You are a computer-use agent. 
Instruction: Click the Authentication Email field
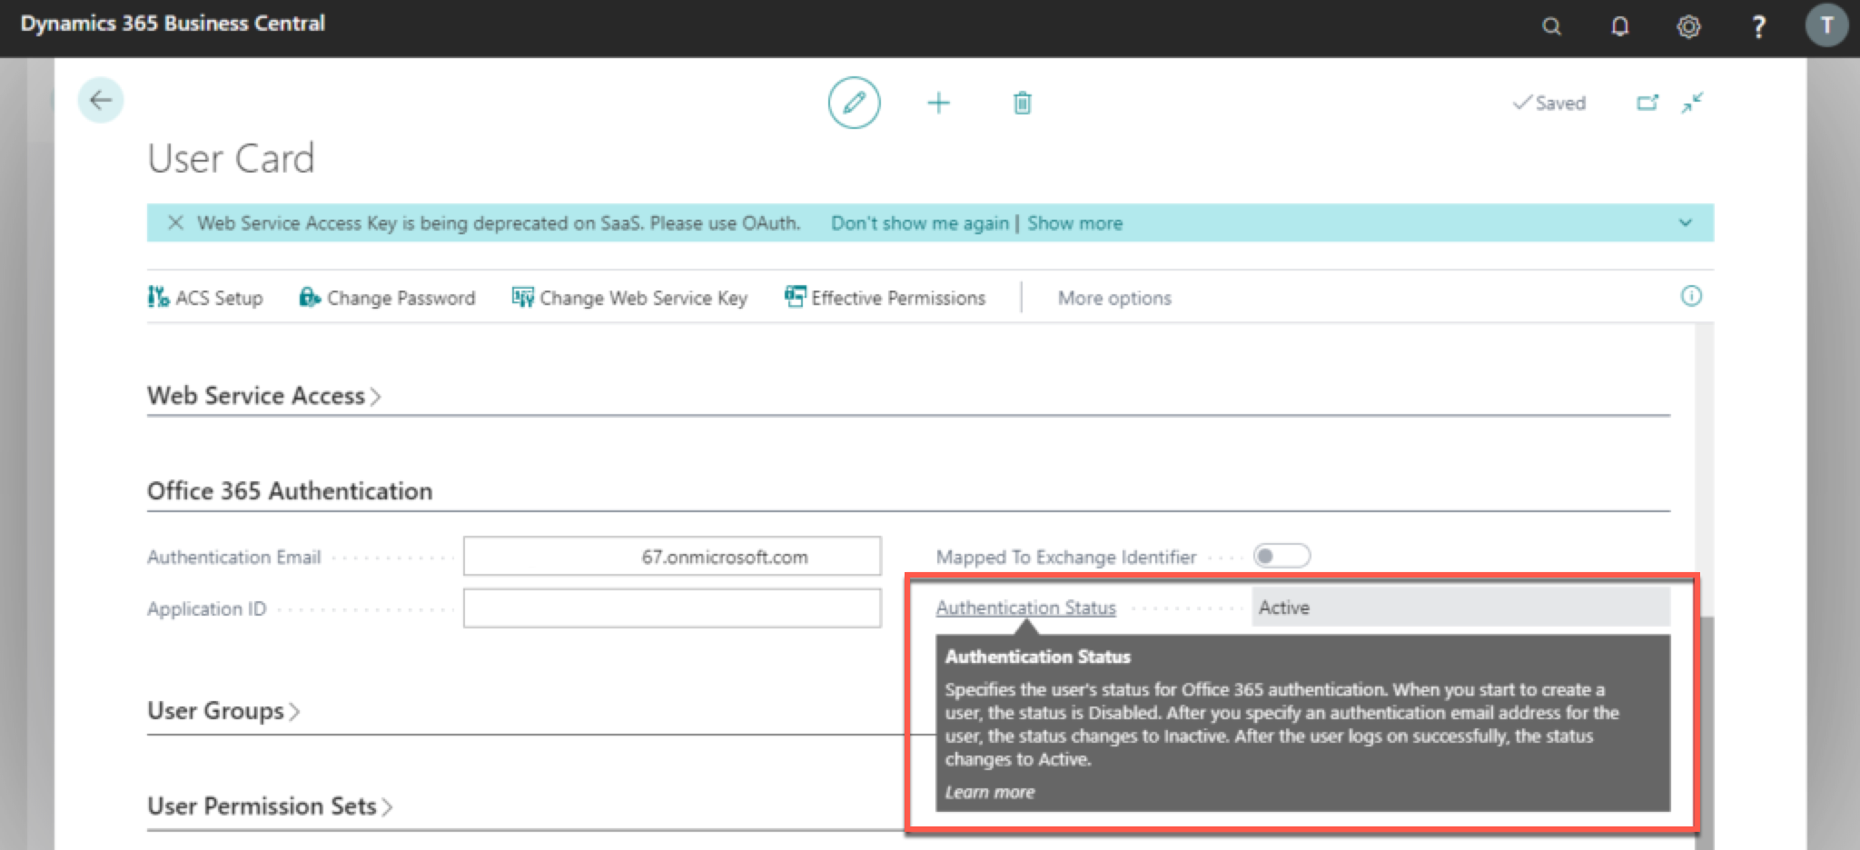click(x=672, y=556)
